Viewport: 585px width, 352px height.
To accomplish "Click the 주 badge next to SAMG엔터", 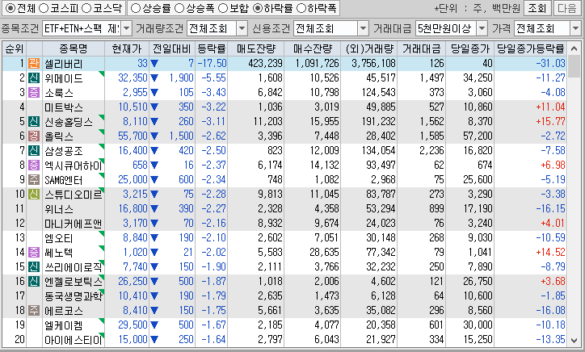I will click(x=34, y=180).
